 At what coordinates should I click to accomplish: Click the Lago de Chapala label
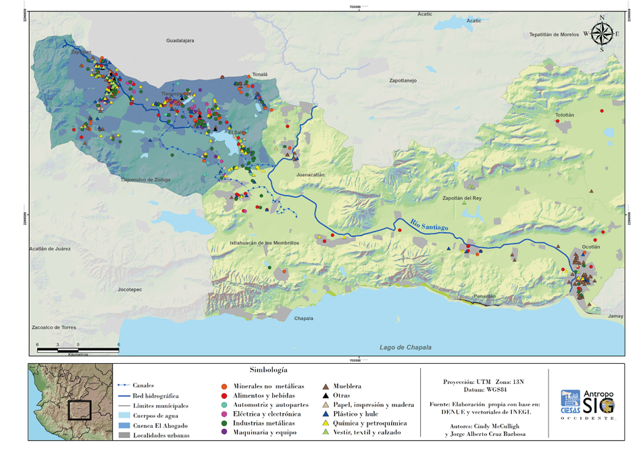(x=405, y=348)
